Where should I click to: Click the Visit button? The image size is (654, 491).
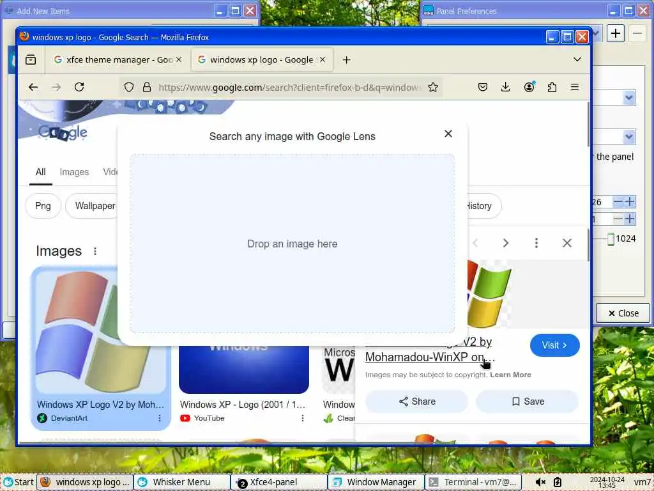(x=555, y=345)
